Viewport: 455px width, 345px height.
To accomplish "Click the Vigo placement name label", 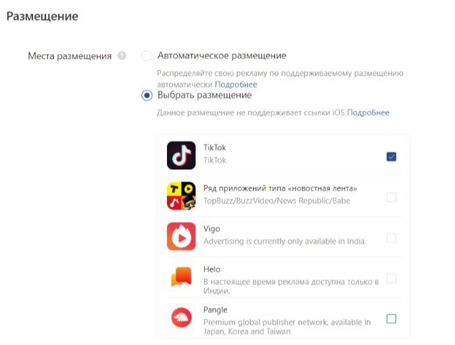I will pos(212,229).
